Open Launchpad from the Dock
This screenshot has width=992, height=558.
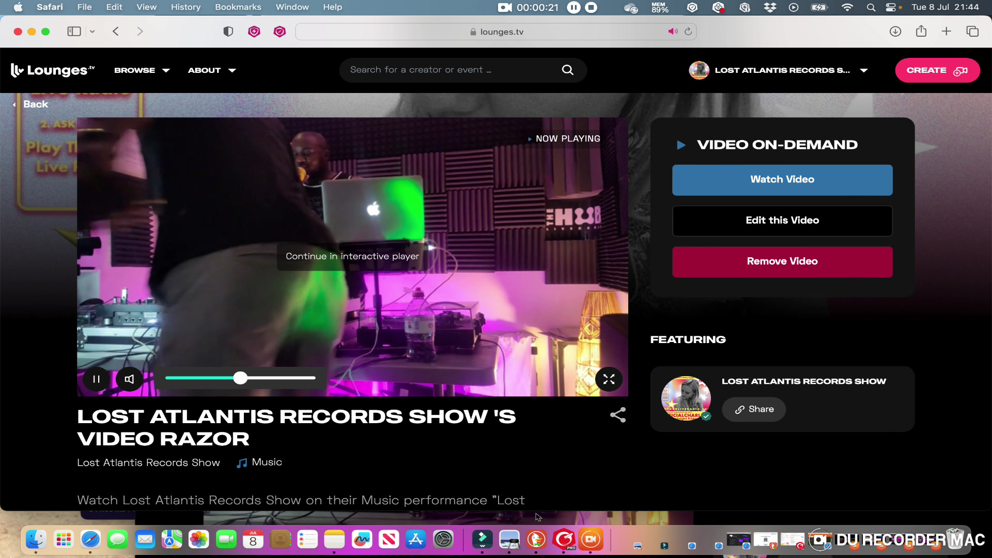[64, 540]
